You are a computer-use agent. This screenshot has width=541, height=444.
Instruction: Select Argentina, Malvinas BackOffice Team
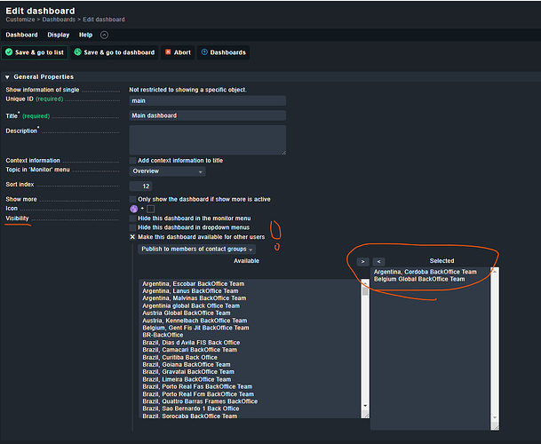[x=195, y=298]
